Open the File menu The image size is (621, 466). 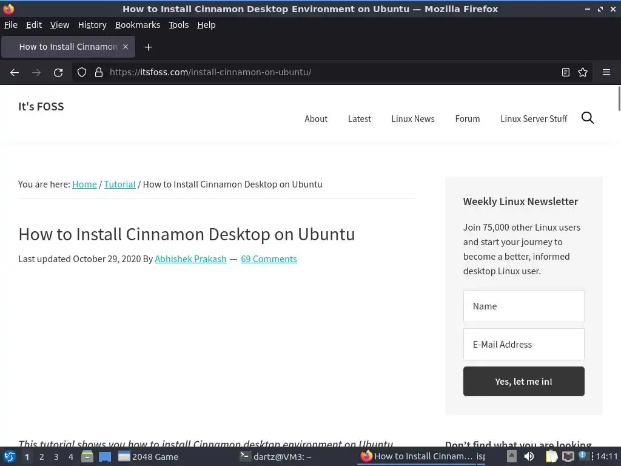pos(11,25)
